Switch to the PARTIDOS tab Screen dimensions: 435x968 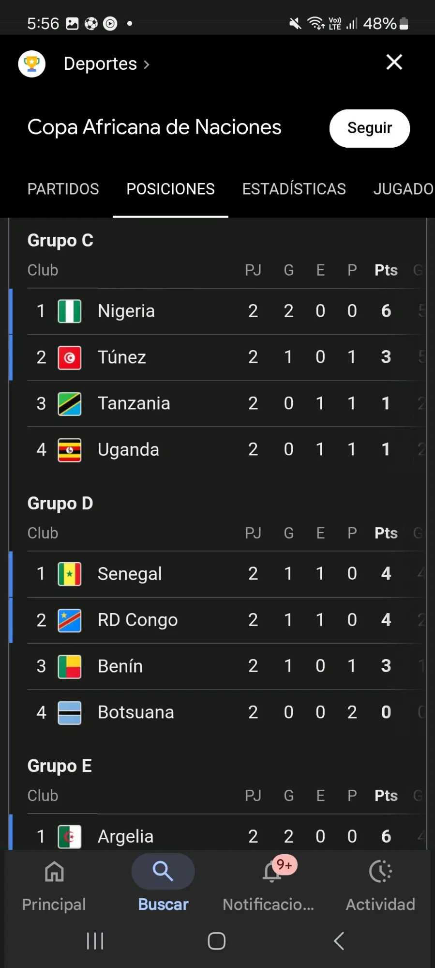63,189
